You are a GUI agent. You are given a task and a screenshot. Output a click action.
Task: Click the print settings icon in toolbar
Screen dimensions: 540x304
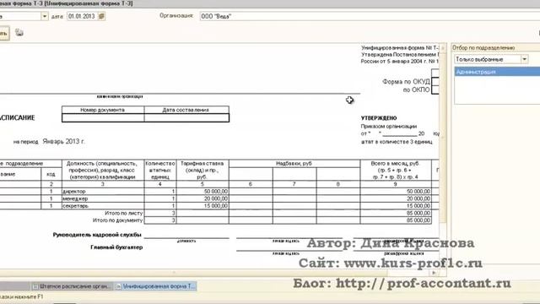pyautogui.click(x=19, y=33)
